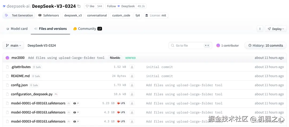The image size is (289, 127).
Task: Select the fp8 tag
Action: [x=138, y=15]
